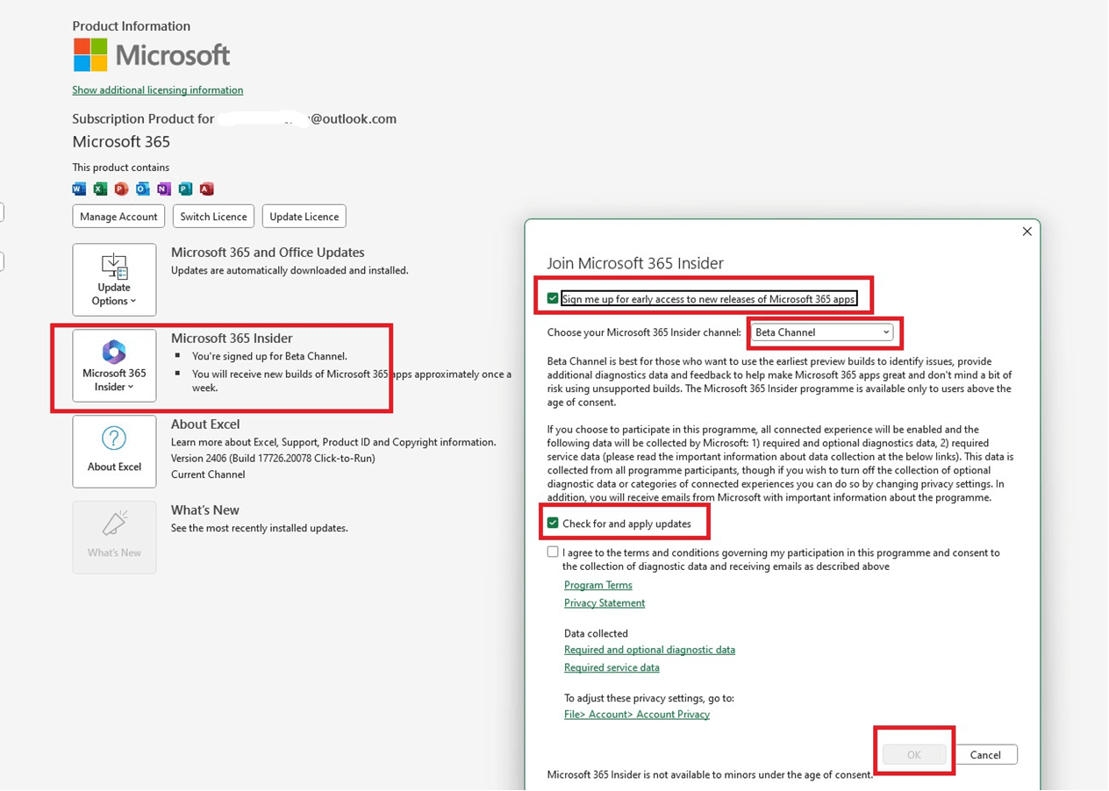Click the Microsoft 365 product name

tap(121, 142)
